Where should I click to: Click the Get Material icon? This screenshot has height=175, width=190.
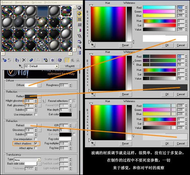[4, 60]
